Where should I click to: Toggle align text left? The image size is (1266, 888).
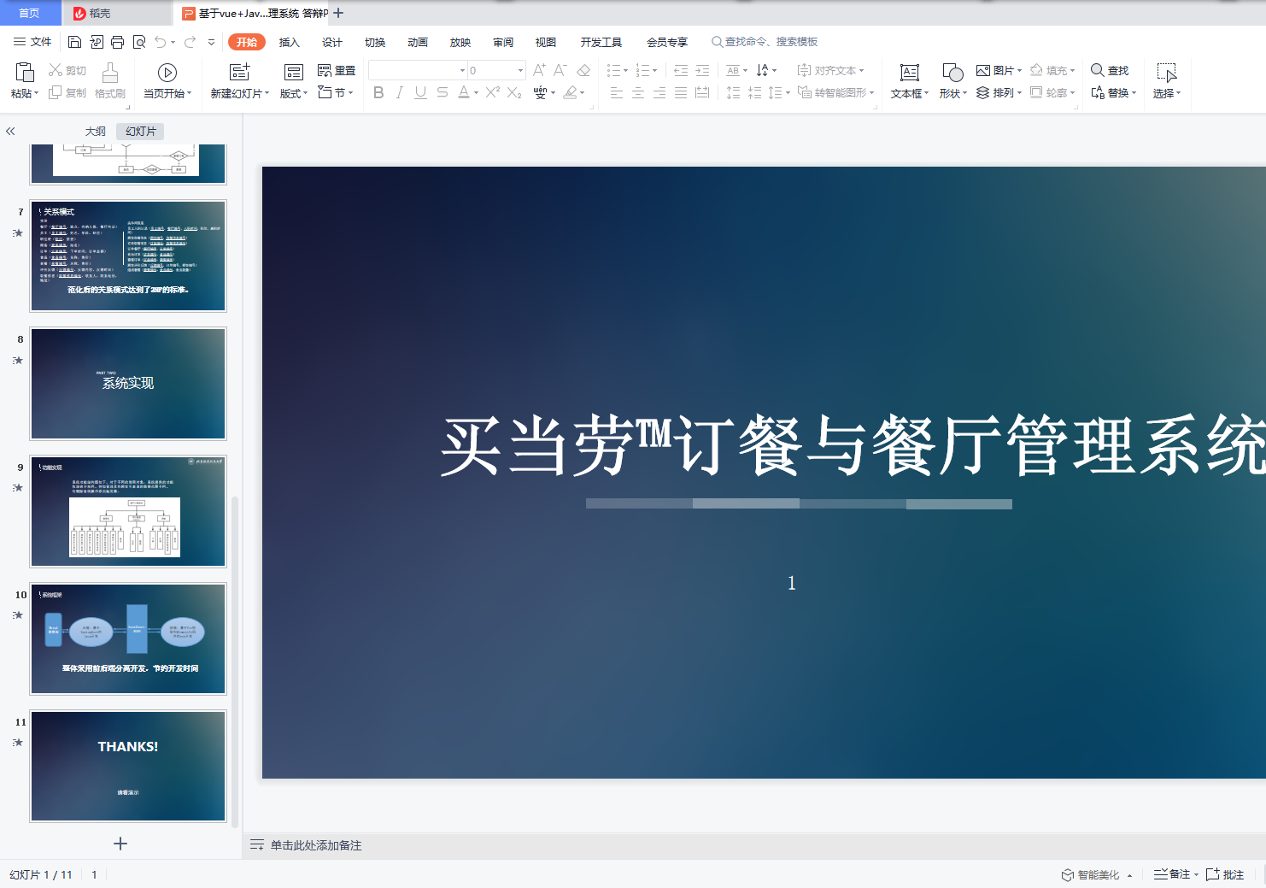617,92
